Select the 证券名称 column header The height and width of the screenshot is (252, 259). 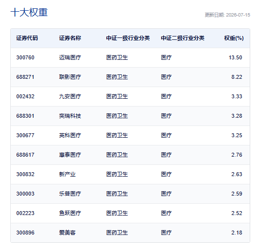pyautogui.click(x=70, y=38)
